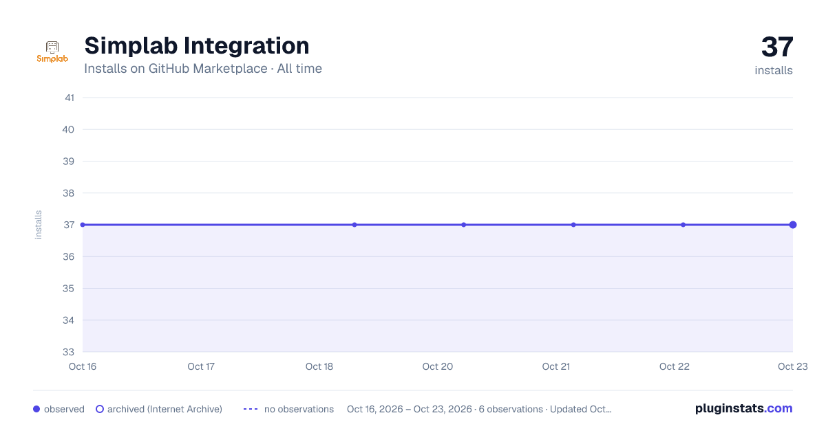Click the Oct 21 x-axis label
The width and height of the screenshot is (826, 433).
point(556,366)
